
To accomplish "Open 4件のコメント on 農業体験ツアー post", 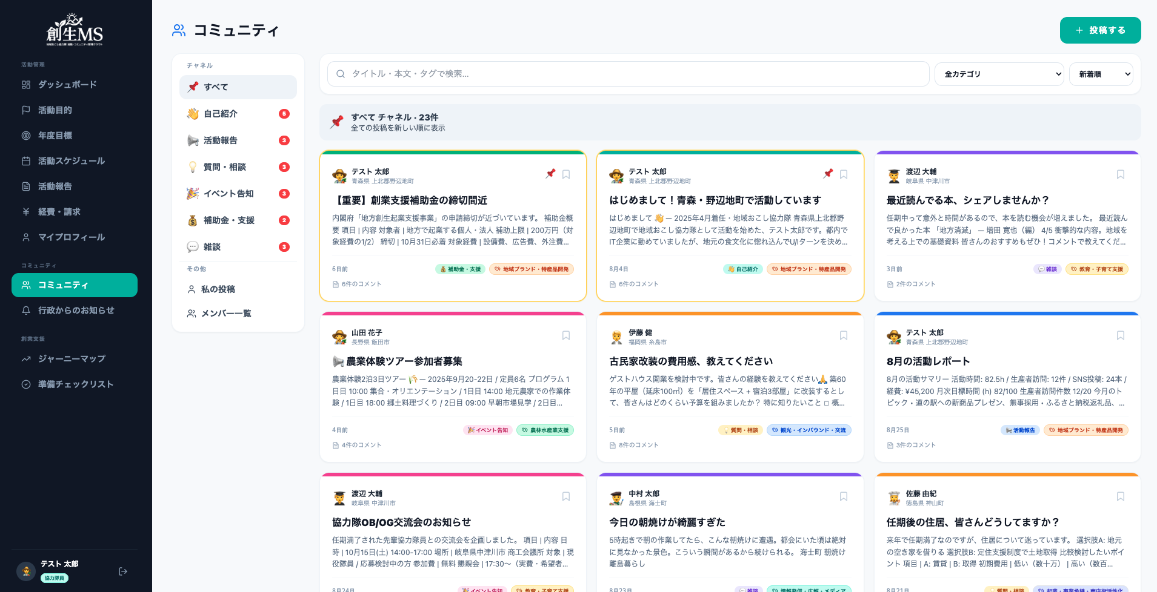I will (x=357, y=445).
